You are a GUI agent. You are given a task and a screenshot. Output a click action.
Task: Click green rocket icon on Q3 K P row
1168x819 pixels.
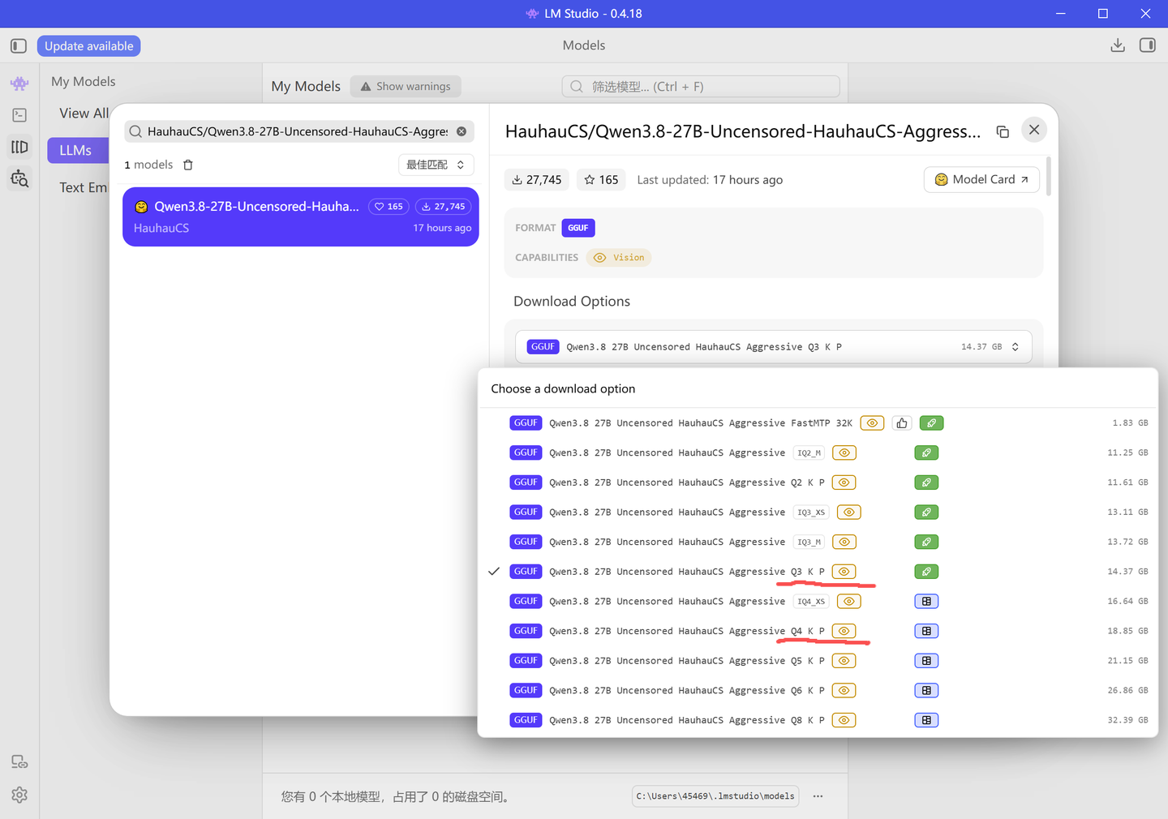(x=926, y=572)
